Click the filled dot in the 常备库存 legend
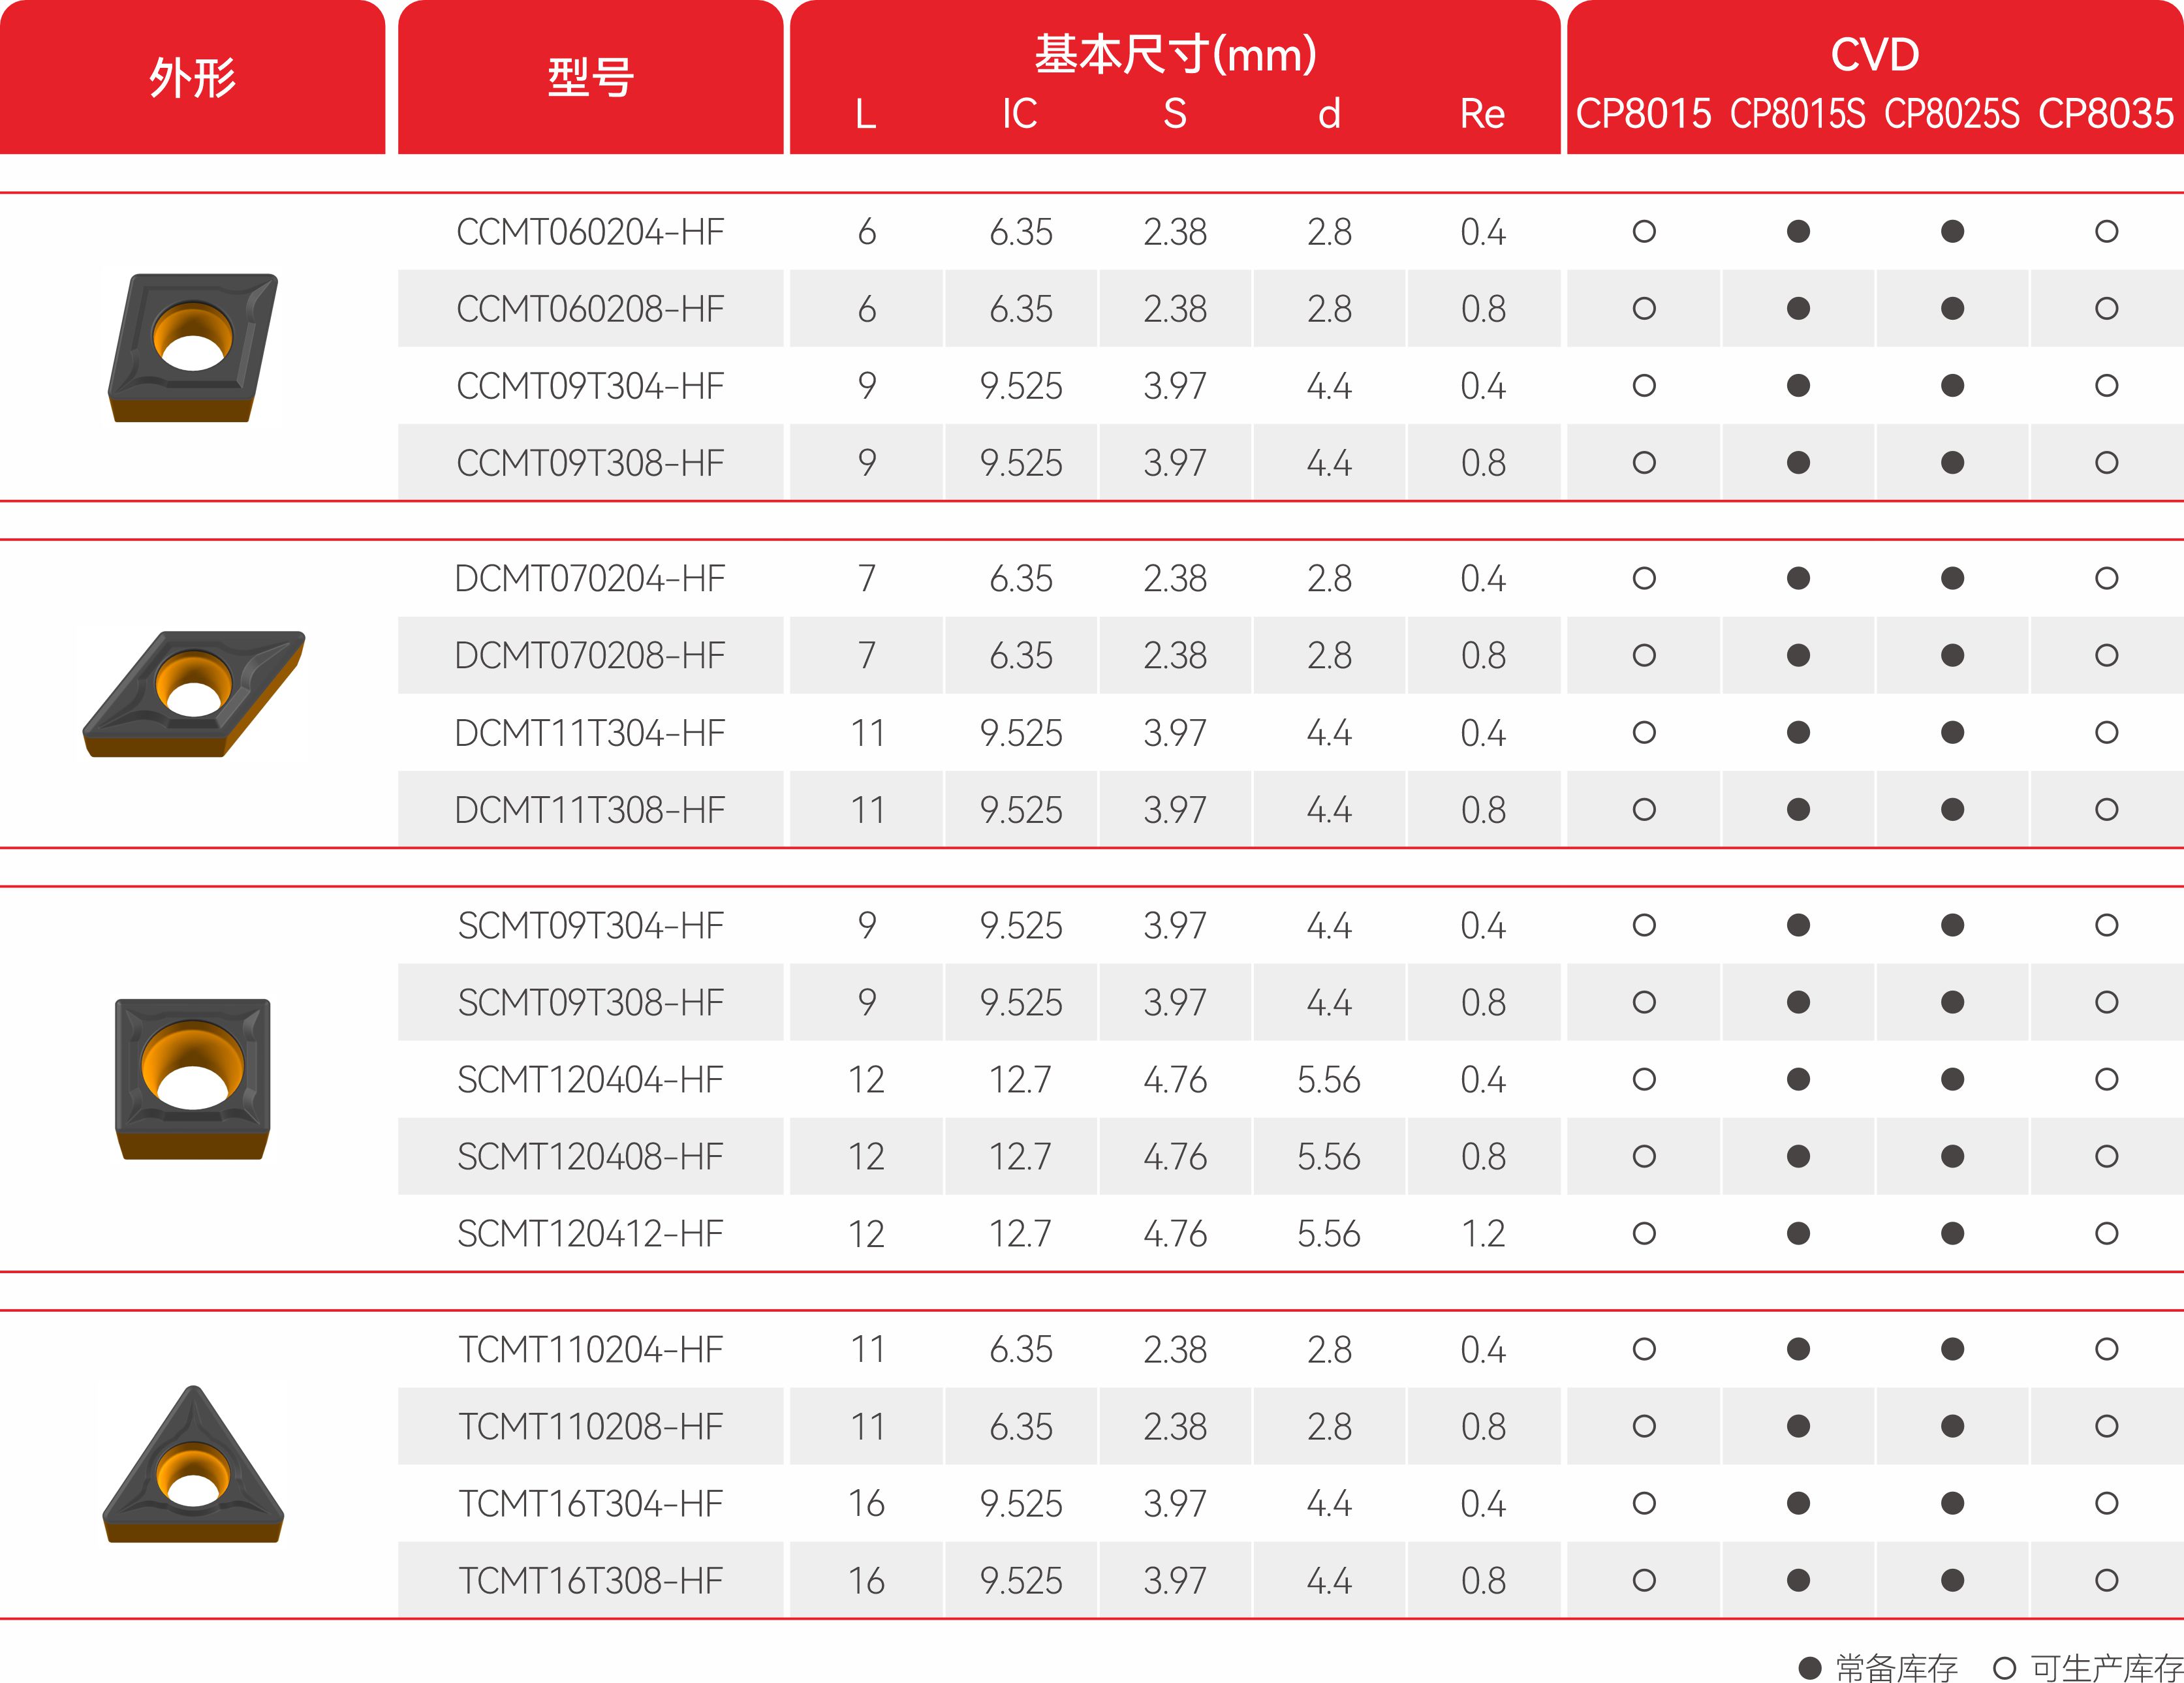 tap(1809, 1668)
